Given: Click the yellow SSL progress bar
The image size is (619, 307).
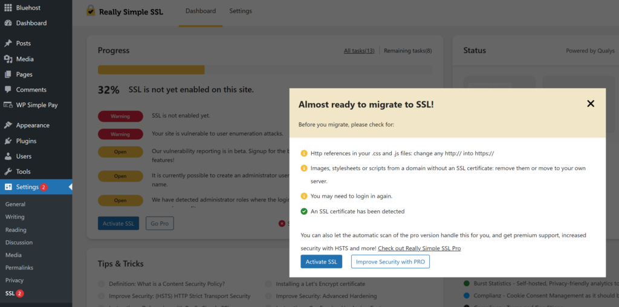Looking at the screenshot, I should click(x=151, y=70).
